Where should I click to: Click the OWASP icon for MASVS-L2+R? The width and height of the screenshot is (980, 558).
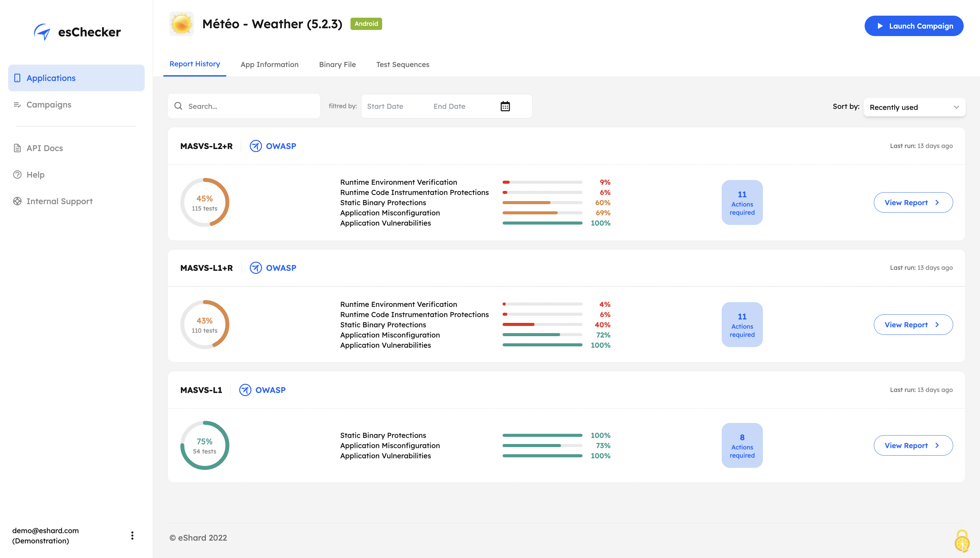click(256, 146)
